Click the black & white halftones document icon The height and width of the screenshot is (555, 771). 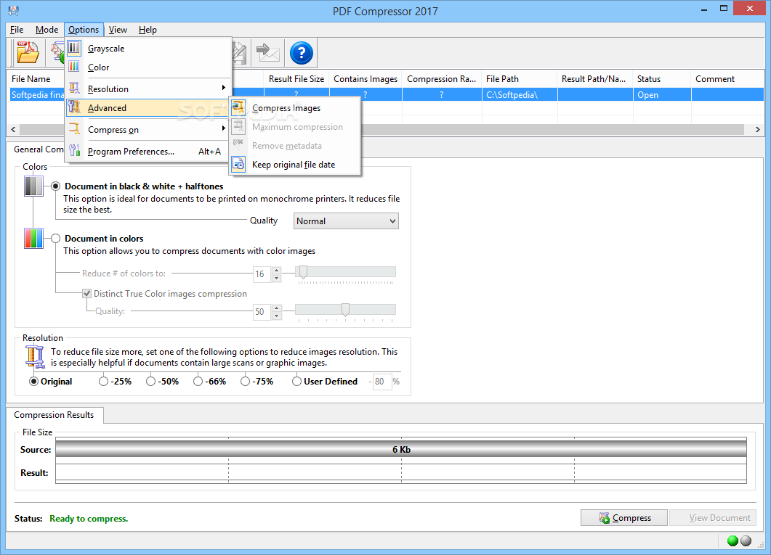(33, 186)
